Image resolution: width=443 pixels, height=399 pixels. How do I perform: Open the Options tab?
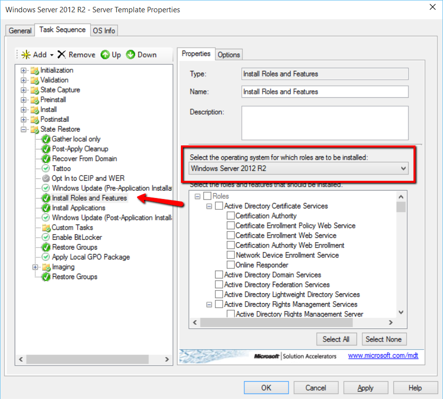[229, 55]
